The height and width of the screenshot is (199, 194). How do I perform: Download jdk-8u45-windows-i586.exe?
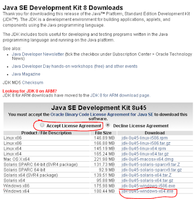(x=148, y=186)
